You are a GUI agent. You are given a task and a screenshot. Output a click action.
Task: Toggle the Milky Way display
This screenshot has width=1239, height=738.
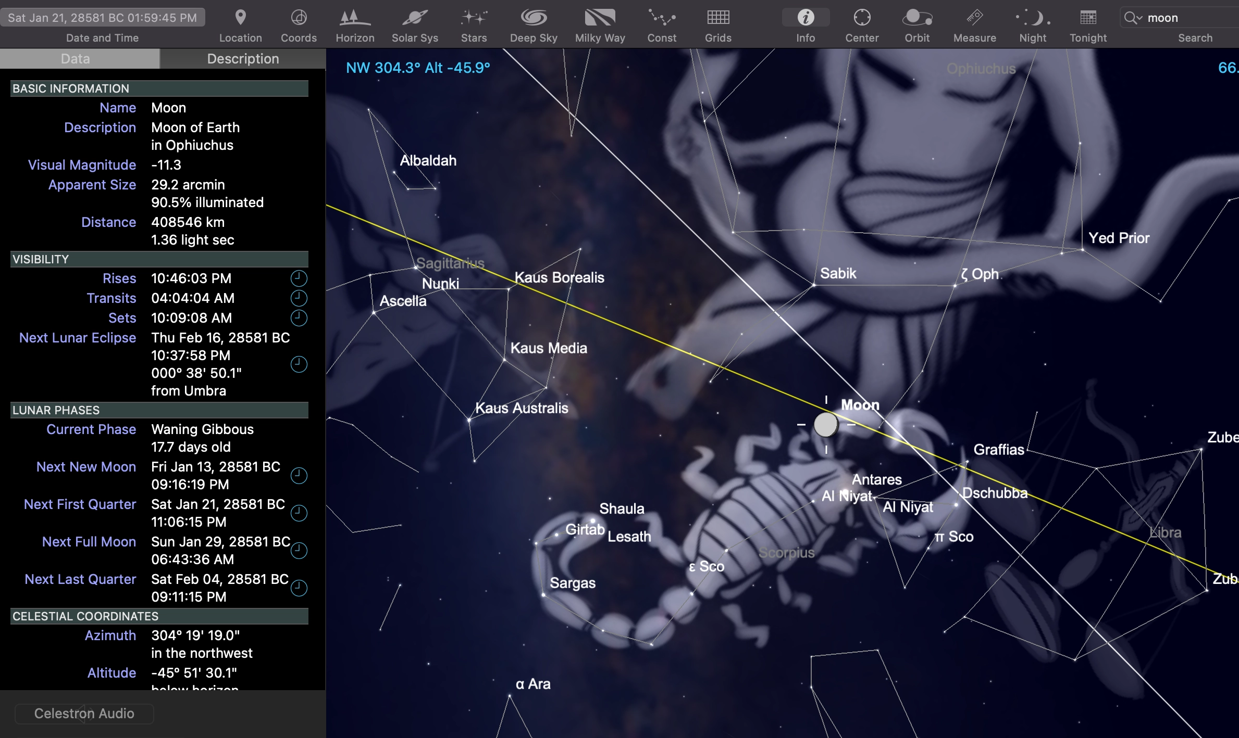(x=600, y=18)
